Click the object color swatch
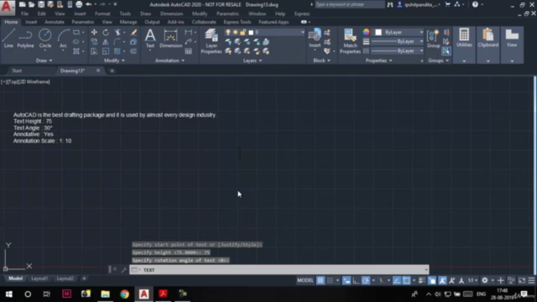This screenshot has width=537, height=302. click(378, 32)
